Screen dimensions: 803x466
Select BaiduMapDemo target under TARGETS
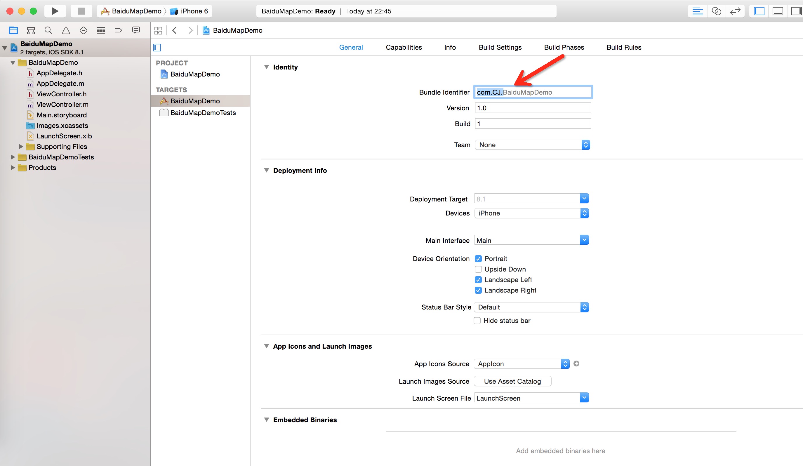200,101
